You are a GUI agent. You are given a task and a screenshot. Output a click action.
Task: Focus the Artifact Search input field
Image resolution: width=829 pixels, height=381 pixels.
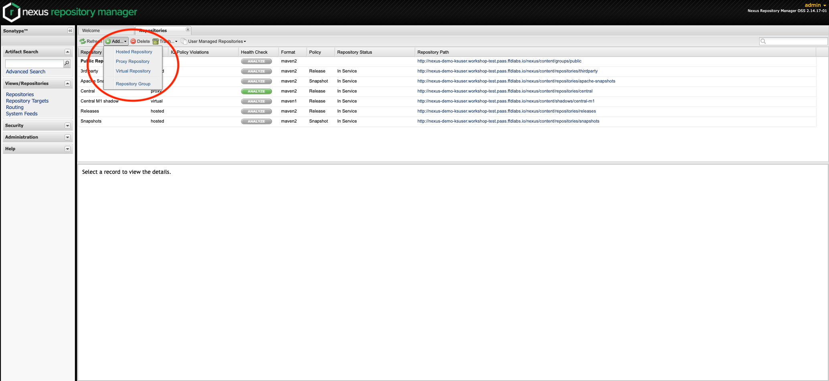pyautogui.click(x=34, y=63)
